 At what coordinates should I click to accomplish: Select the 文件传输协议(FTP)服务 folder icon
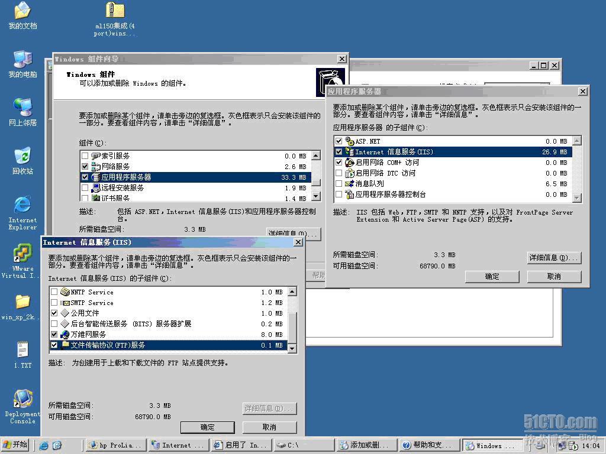65,345
